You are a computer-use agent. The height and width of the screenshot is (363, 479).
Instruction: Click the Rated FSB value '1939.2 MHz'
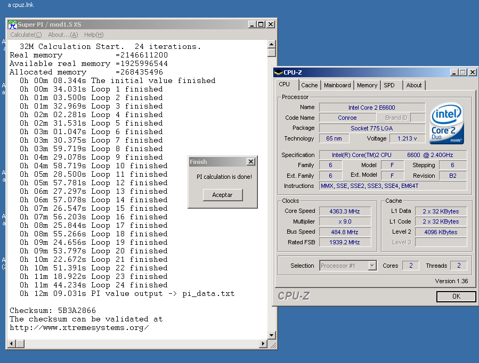click(345, 242)
